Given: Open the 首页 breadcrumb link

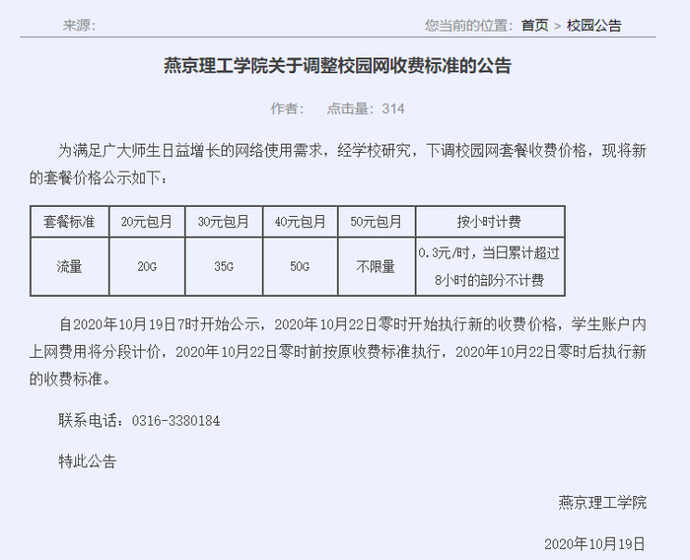Looking at the screenshot, I should tap(534, 25).
